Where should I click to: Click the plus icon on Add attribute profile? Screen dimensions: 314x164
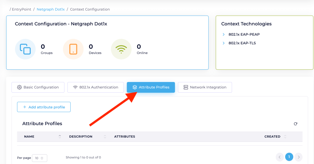[x=25, y=107]
